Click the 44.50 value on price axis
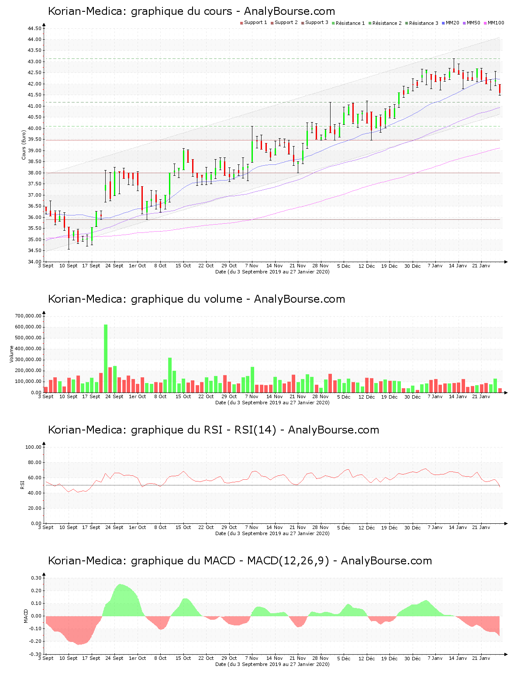Image resolution: width=524 pixels, height=676 pixels. click(34, 29)
